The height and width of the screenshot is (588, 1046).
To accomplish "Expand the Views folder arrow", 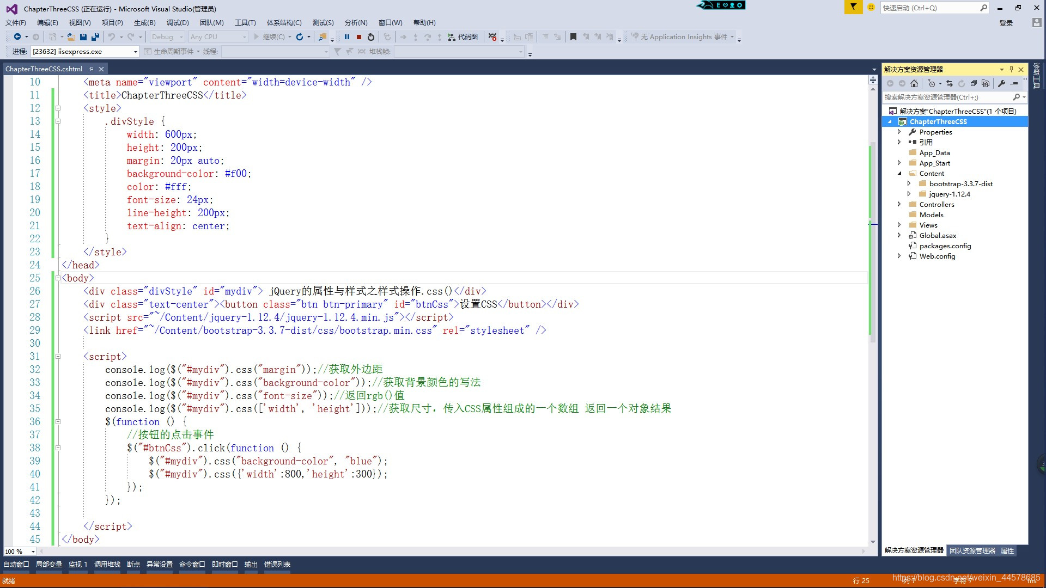I will (900, 225).
